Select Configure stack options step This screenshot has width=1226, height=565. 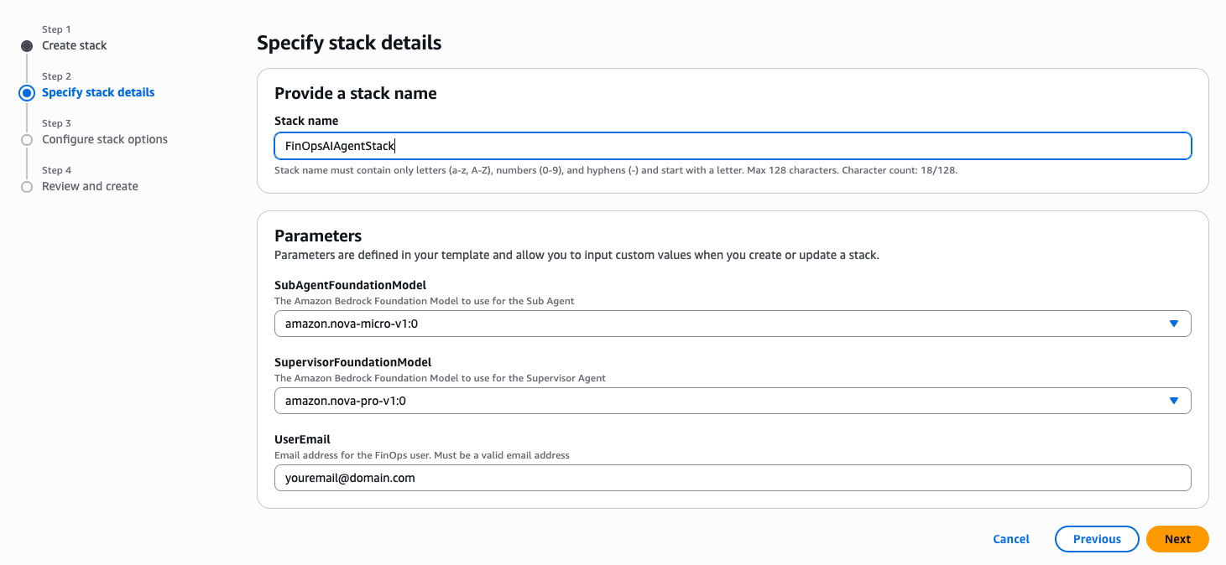pyautogui.click(x=105, y=139)
